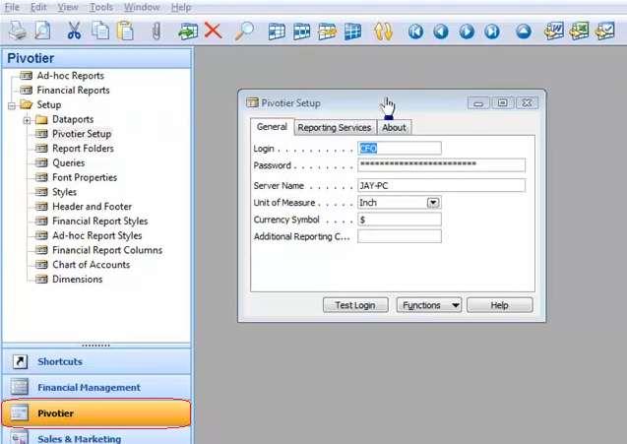Click the magnifying glass Find icon

click(x=244, y=31)
